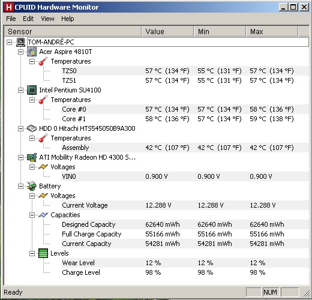Screen dimensions: 312x300
Task: Open the Edit menu
Action: pyautogui.click(x=28, y=19)
